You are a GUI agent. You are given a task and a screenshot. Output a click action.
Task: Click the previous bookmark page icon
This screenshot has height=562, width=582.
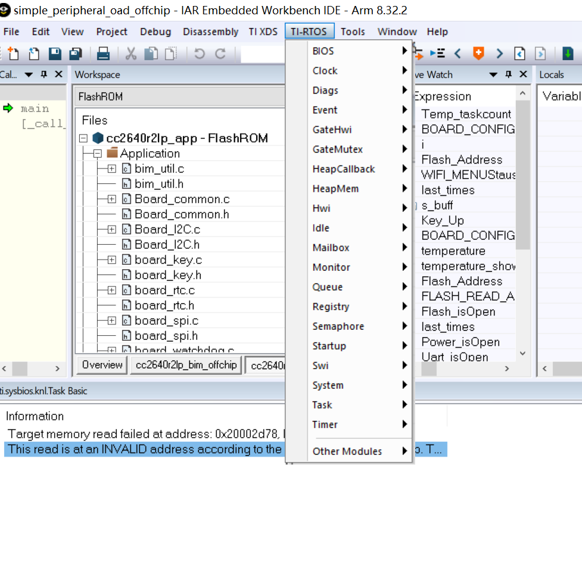[x=519, y=54]
